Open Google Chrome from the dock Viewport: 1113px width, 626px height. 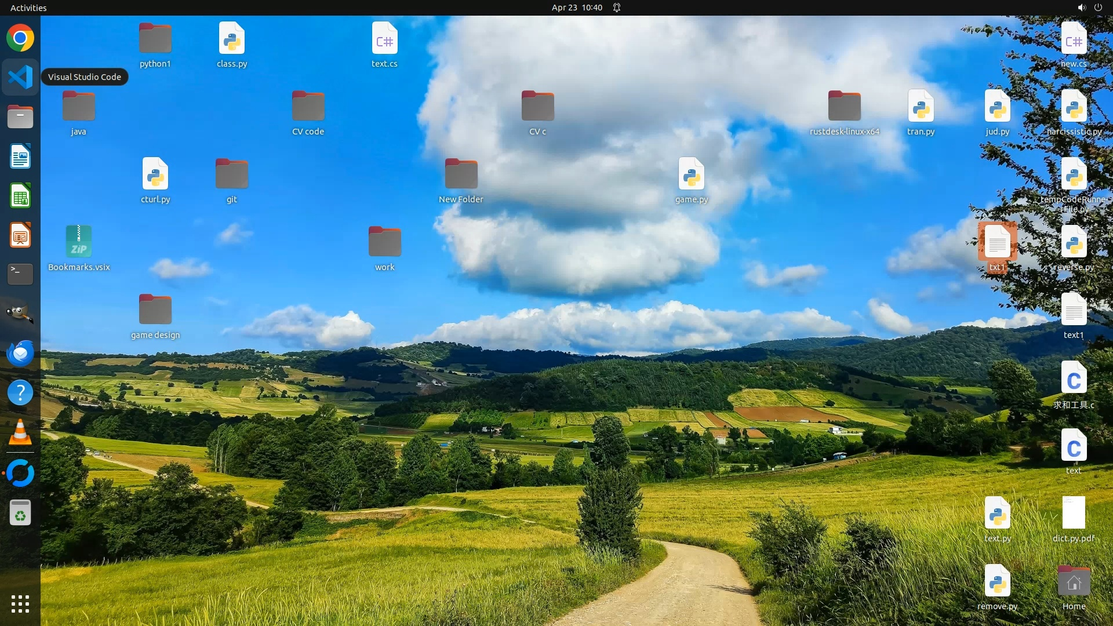coord(20,38)
